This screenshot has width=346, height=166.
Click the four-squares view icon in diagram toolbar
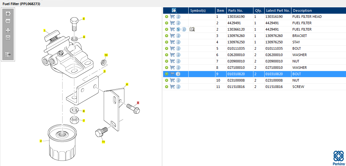(8, 30)
